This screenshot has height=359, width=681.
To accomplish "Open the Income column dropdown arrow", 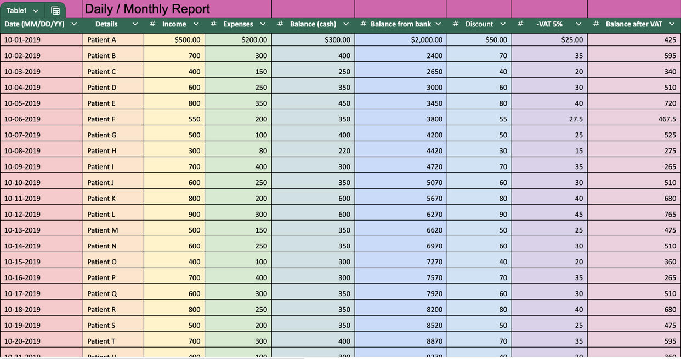I will coord(196,24).
